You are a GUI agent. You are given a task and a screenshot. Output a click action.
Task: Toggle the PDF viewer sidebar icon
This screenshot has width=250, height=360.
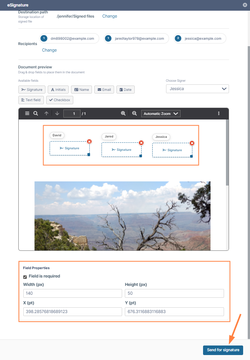tap(27, 113)
